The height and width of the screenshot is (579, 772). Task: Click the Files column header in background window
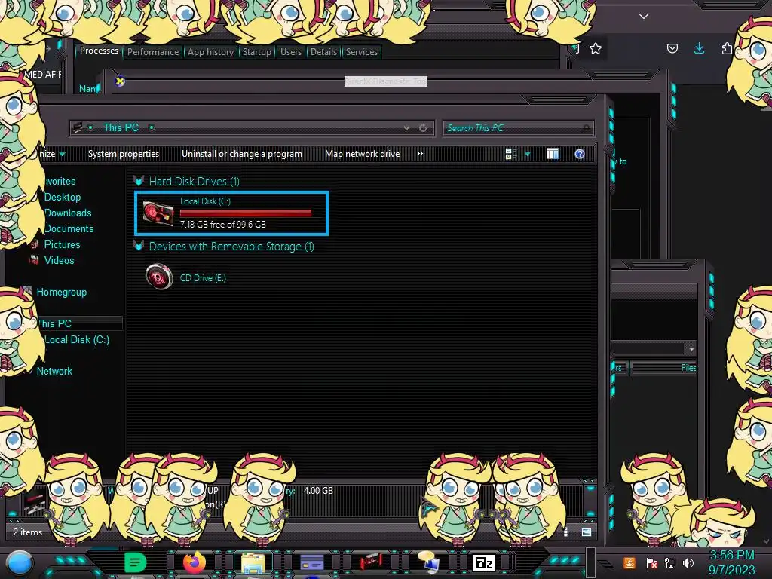click(664, 368)
